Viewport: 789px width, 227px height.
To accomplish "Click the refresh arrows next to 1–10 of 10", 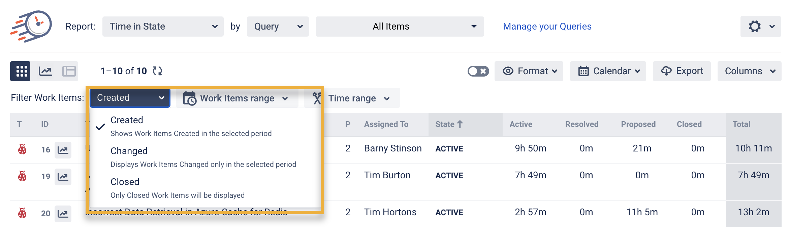I will 157,71.
